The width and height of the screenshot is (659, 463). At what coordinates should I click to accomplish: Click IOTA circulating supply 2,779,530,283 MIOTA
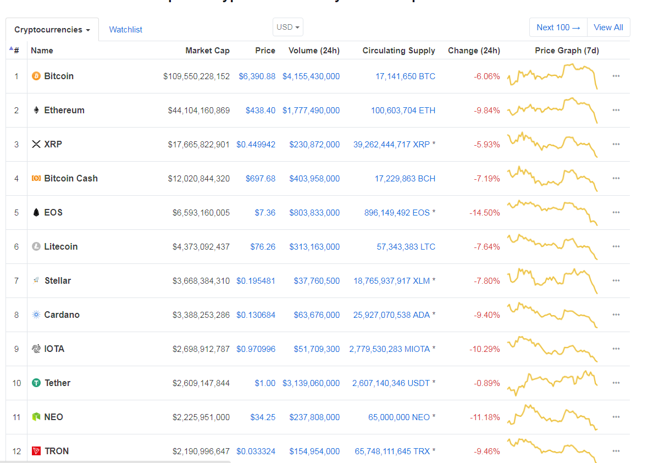coord(390,349)
